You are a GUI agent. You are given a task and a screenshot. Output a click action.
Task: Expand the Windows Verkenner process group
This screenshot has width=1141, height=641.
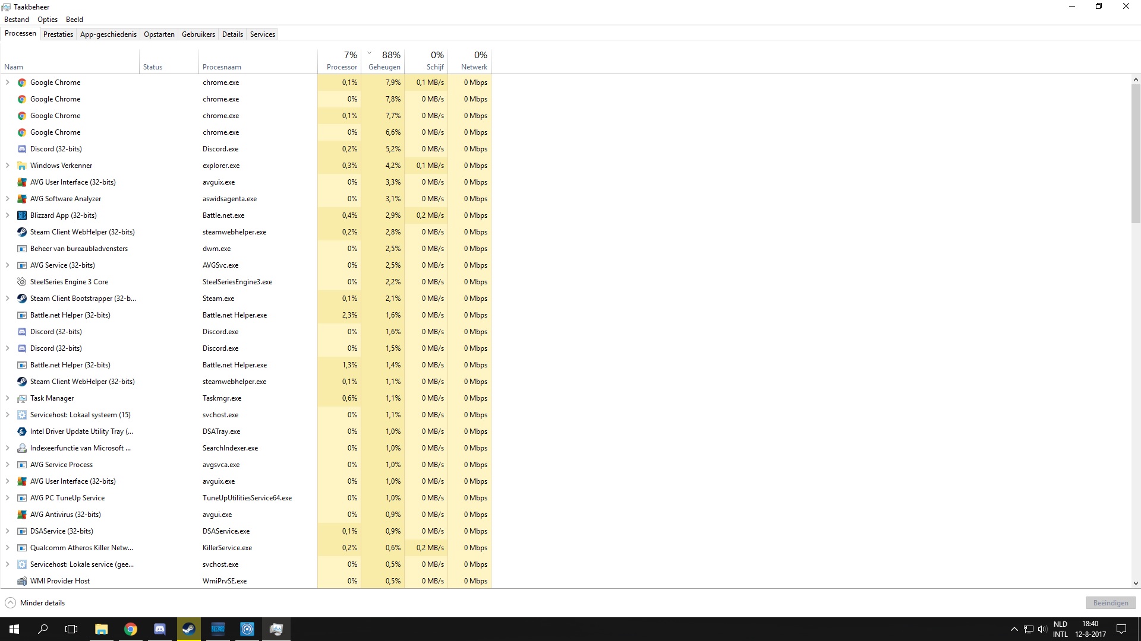(7, 166)
